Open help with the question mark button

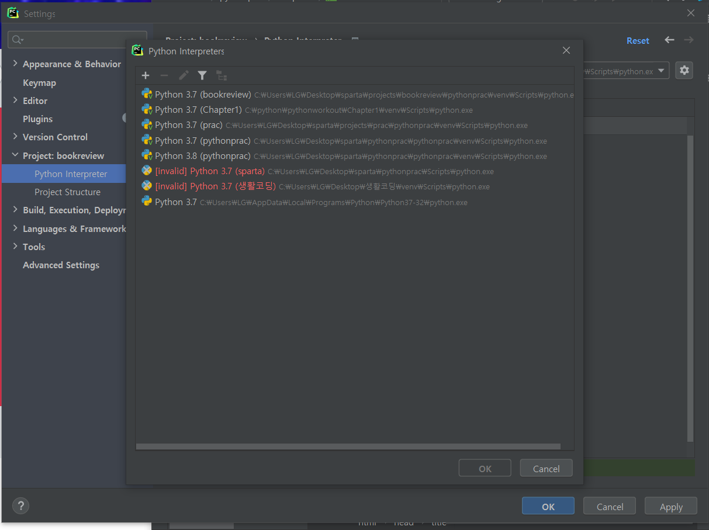coord(20,506)
